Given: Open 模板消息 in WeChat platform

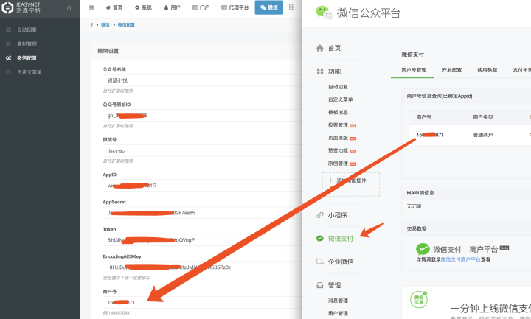Looking at the screenshot, I should pyautogui.click(x=338, y=112).
